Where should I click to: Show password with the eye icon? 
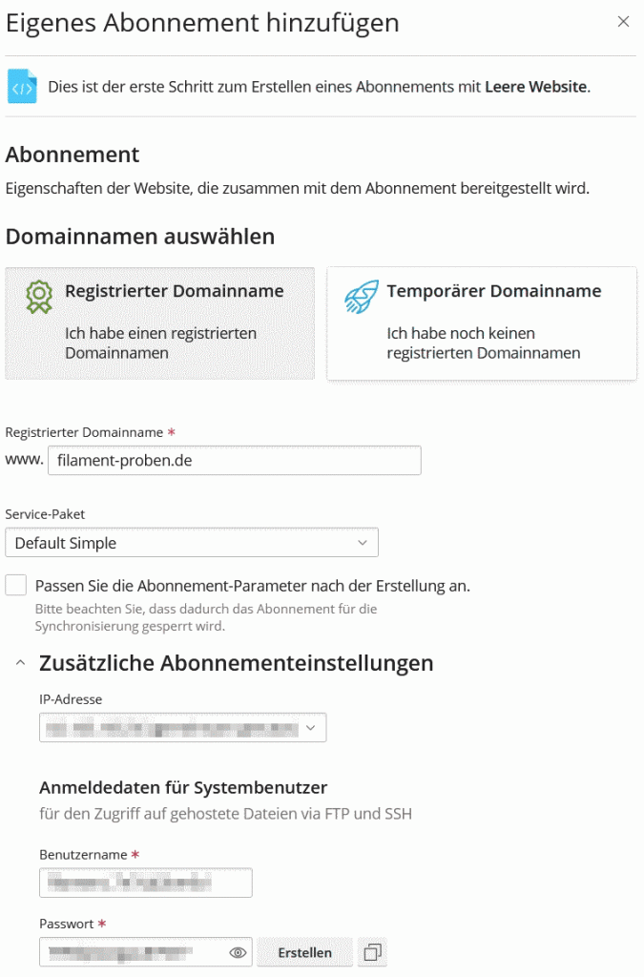click(239, 952)
